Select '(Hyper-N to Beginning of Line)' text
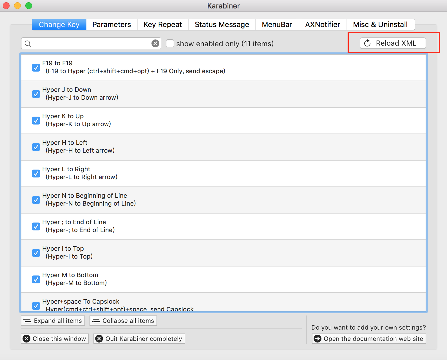 [x=91, y=203]
